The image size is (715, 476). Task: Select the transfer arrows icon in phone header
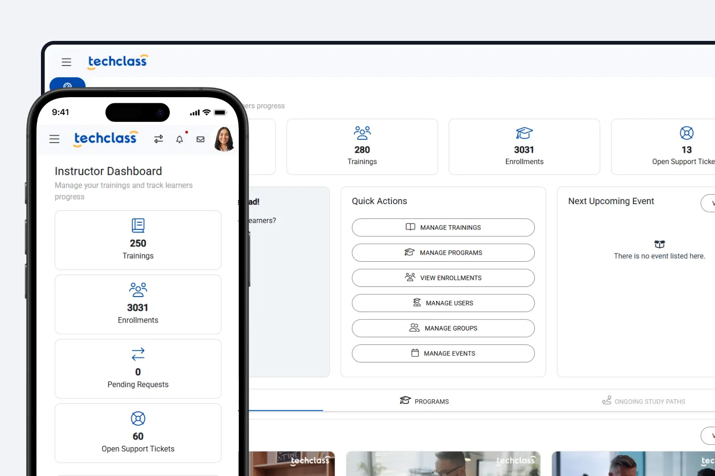point(158,139)
